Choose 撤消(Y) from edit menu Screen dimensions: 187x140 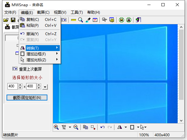click(40, 34)
